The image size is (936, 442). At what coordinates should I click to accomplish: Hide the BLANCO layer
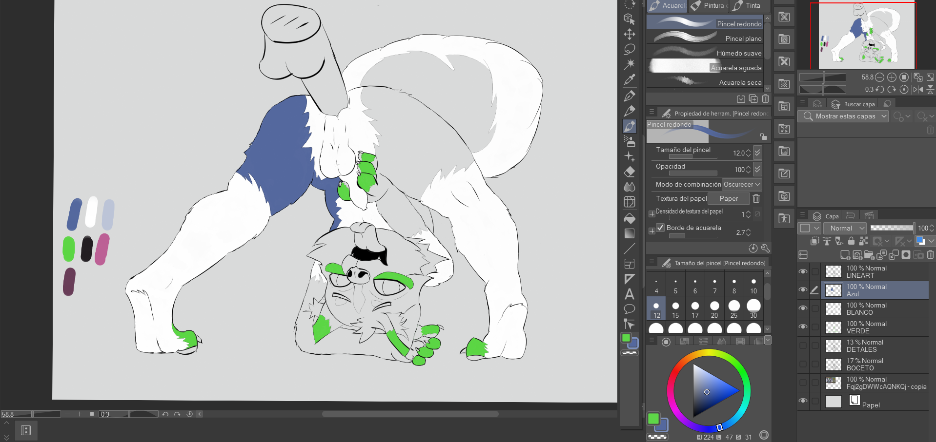tap(803, 308)
